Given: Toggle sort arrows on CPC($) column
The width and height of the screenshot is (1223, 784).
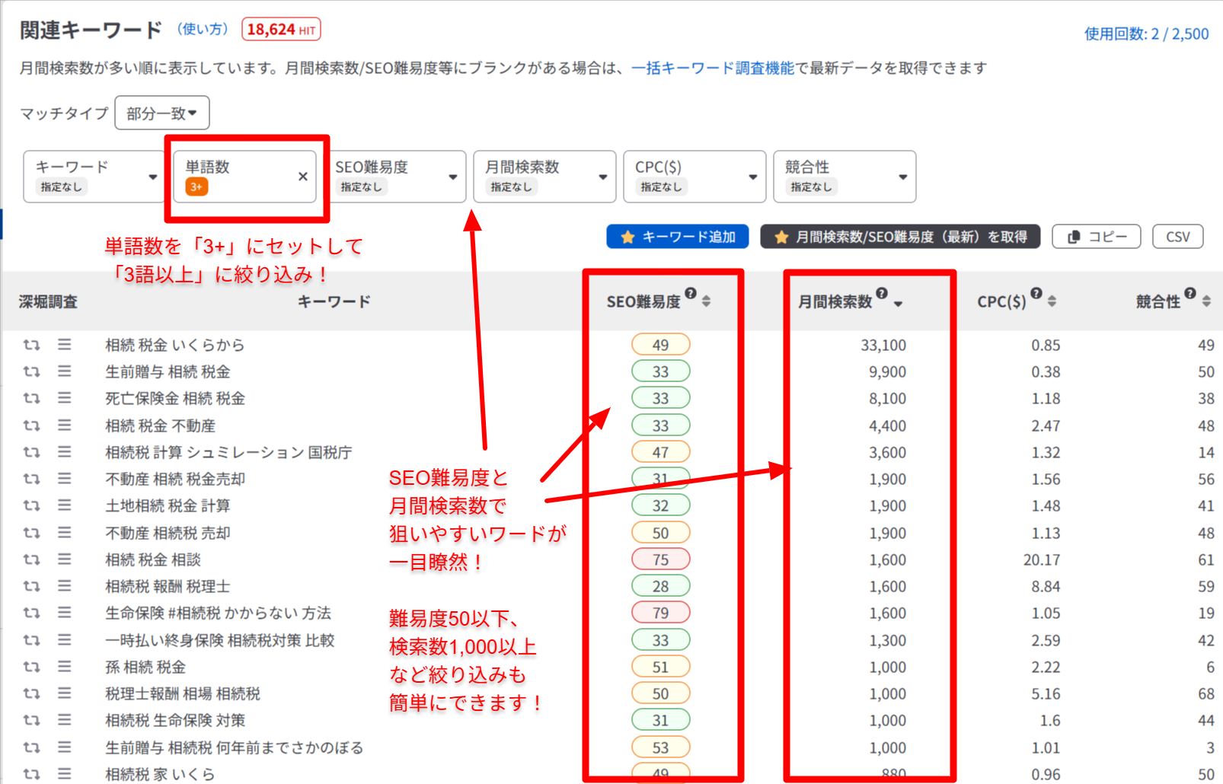Looking at the screenshot, I should pyautogui.click(x=1052, y=301).
